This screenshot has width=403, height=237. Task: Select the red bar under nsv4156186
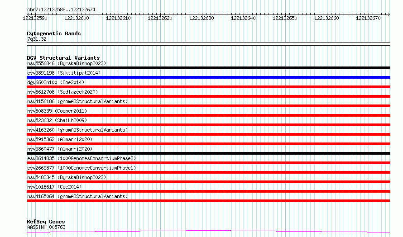(x=208, y=106)
